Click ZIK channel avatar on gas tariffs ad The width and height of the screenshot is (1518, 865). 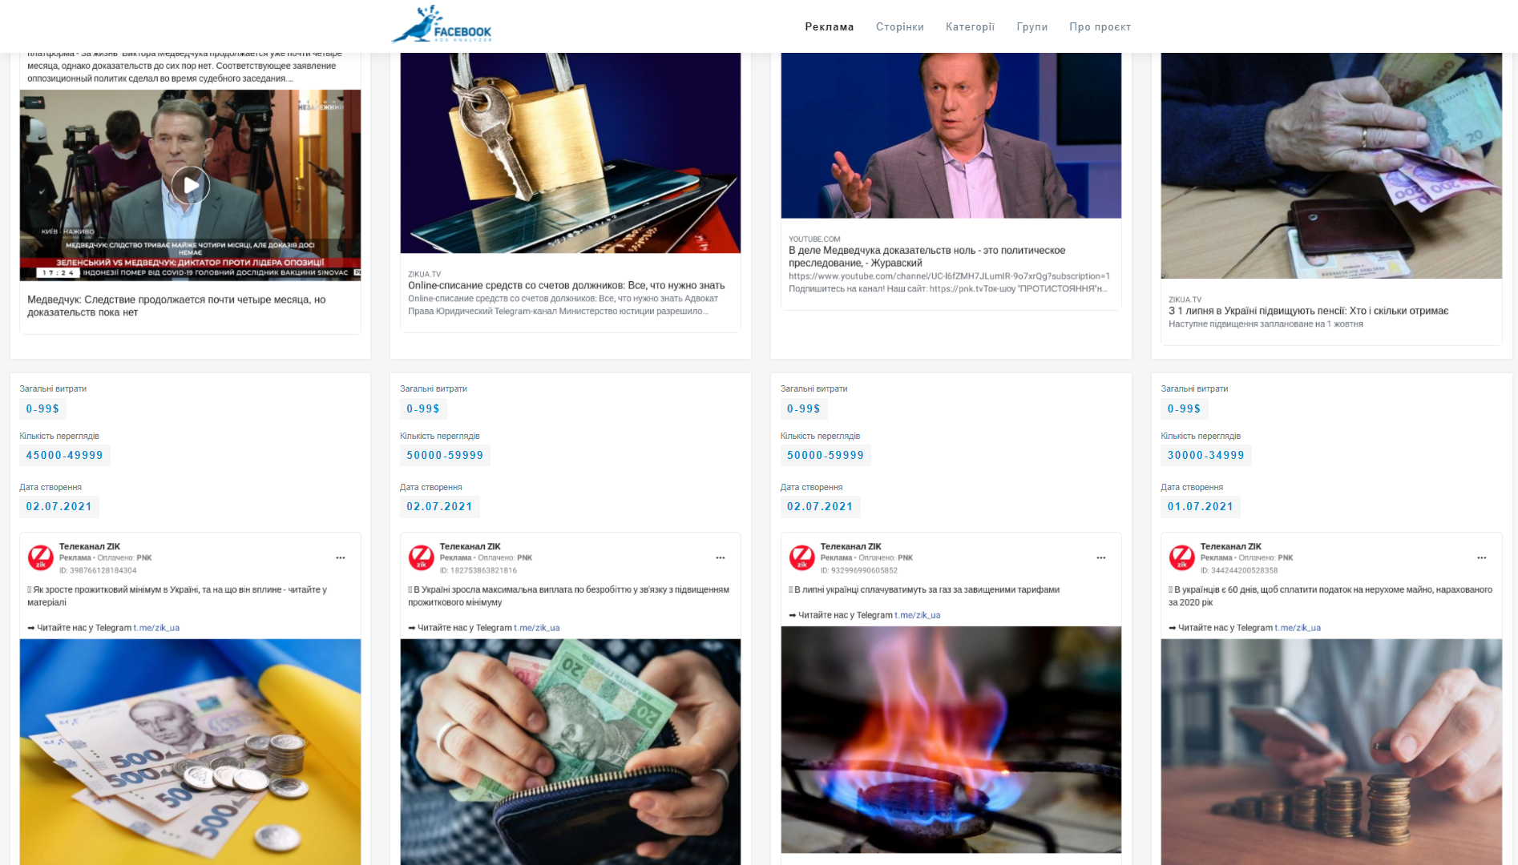[802, 557]
